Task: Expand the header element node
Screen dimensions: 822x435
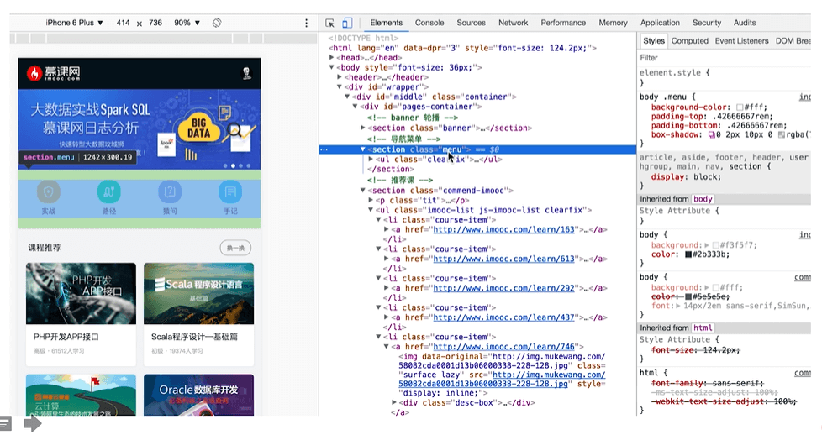Action: point(340,77)
